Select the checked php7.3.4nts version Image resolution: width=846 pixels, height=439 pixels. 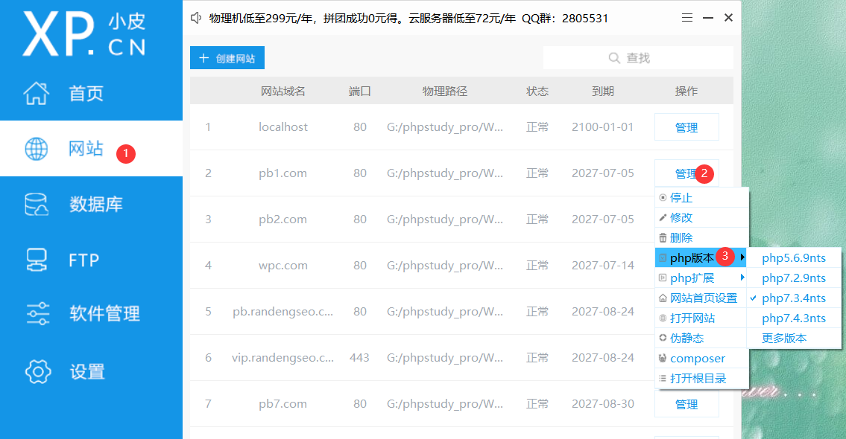pos(794,298)
